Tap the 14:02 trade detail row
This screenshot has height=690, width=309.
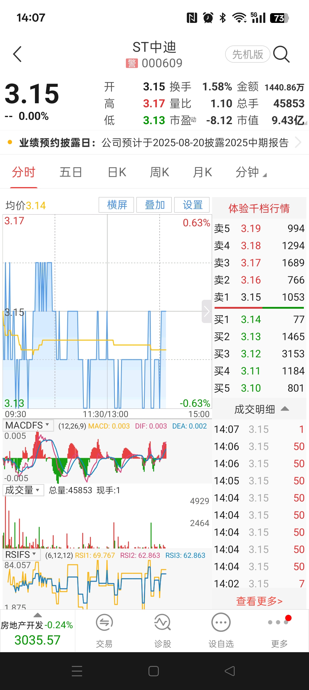click(259, 584)
